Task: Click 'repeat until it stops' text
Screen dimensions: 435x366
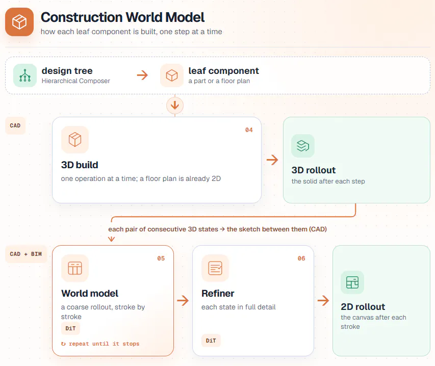Action: (x=104, y=344)
